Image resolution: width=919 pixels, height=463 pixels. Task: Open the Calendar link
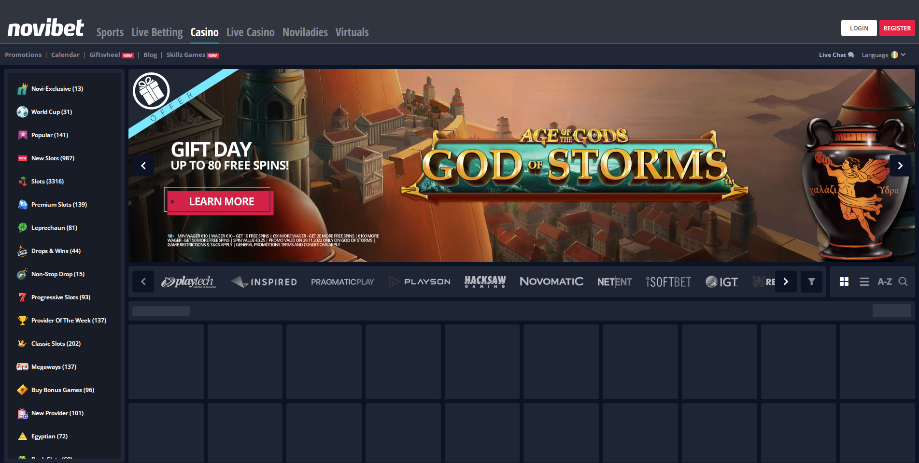(x=65, y=55)
